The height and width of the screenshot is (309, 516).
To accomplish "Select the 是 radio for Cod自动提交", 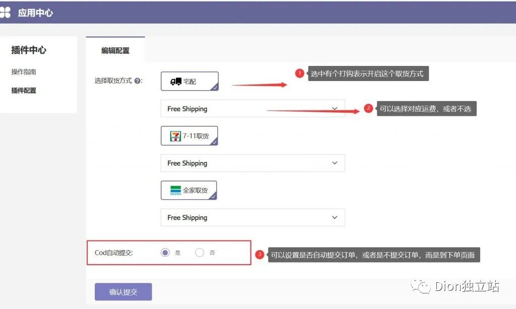I will point(165,252).
